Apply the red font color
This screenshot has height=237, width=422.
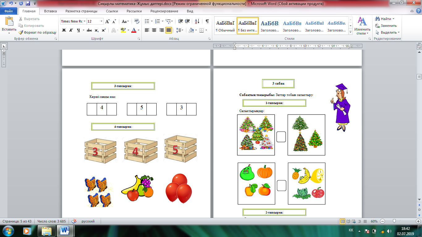click(133, 30)
